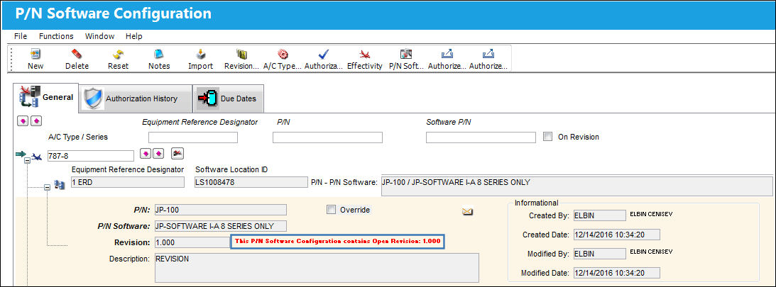Screen dimensions: 776x287
Task: Click the Description box containing REVISION
Action: click(x=317, y=268)
